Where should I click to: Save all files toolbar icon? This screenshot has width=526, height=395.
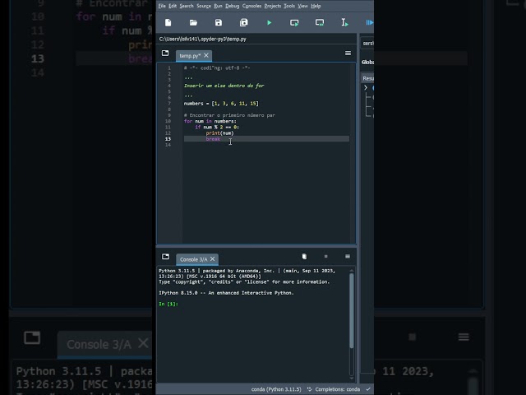[x=244, y=22]
